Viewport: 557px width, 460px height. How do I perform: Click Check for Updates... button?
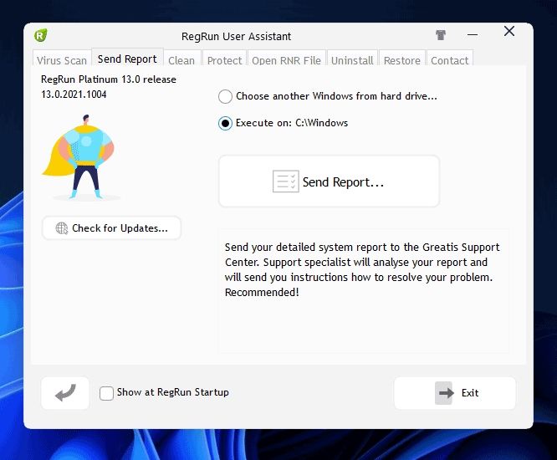tap(111, 228)
